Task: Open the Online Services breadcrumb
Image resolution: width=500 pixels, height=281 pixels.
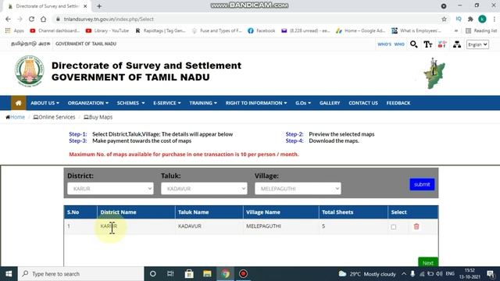Action: [x=54, y=117]
